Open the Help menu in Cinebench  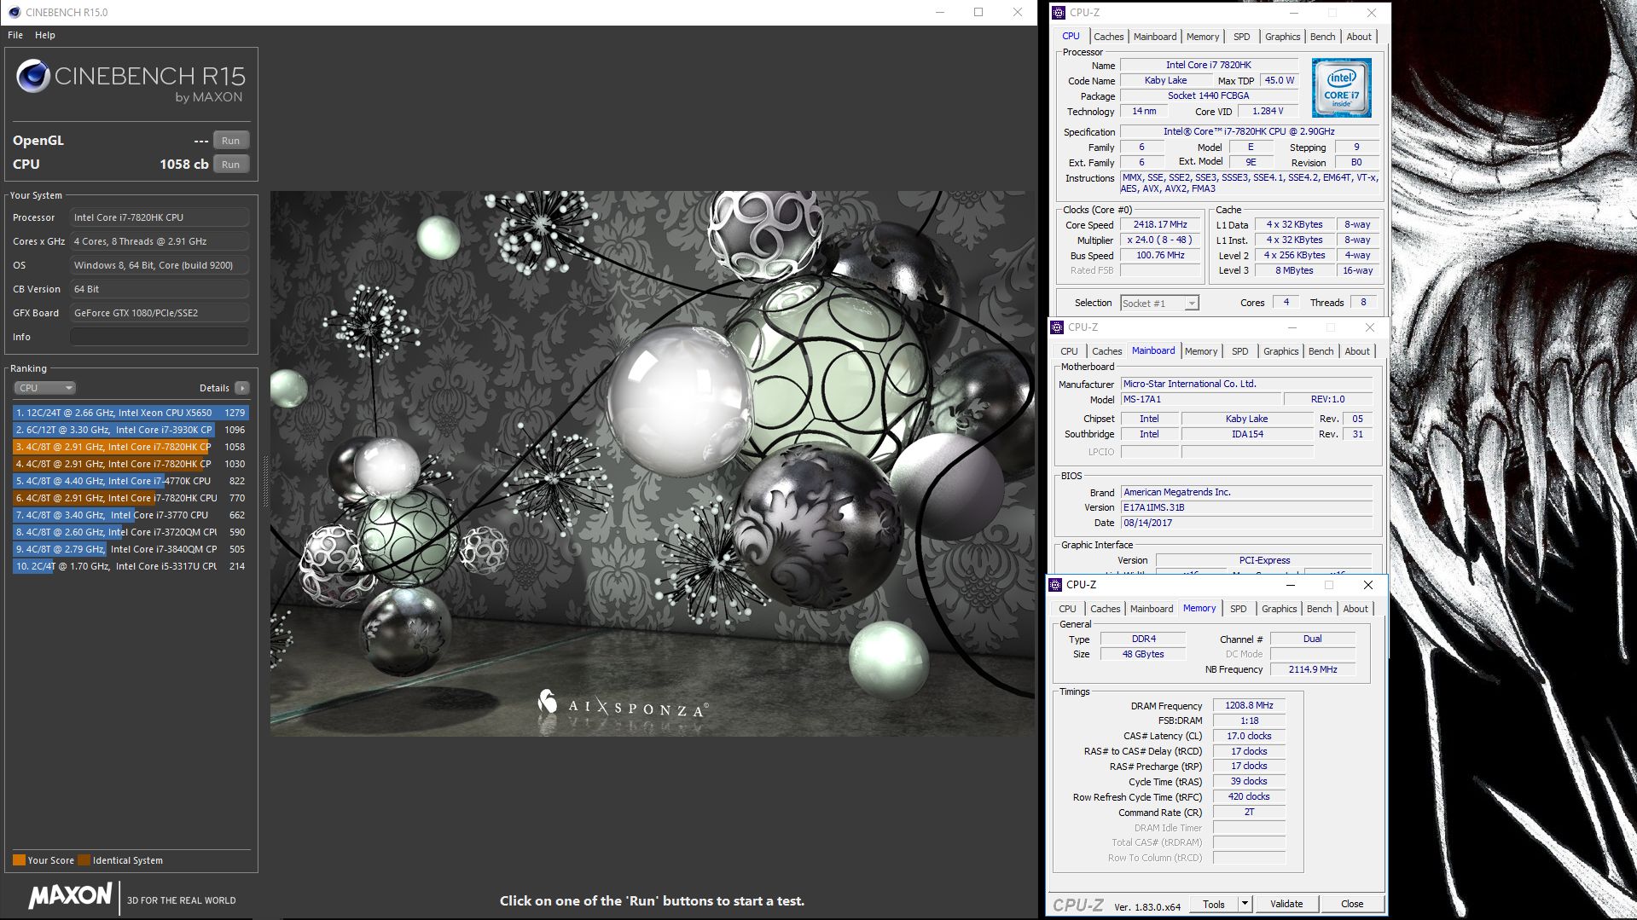pyautogui.click(x=45, y=35)
